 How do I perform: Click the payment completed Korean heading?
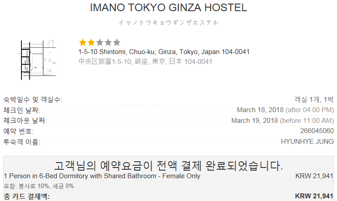[x=168, y=166]
